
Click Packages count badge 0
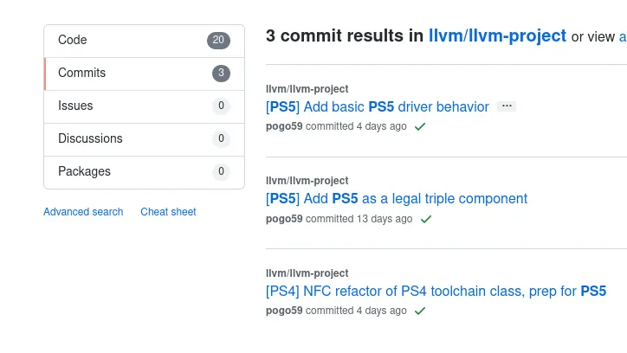click(221, 171)
